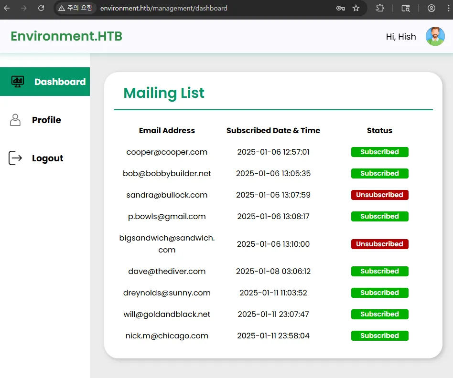The height and width of the screenshot is (378, 453).
Task: Select email bigsandwich@sandwich.com
Action: (x=167, y=244)
